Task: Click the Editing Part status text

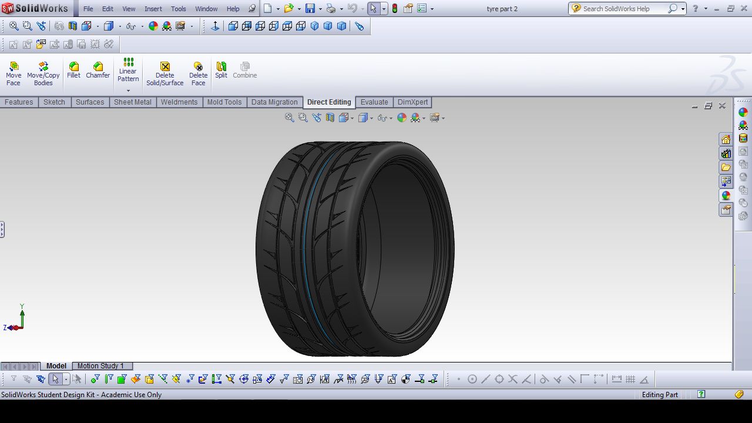Action: (x=660, y=395)
